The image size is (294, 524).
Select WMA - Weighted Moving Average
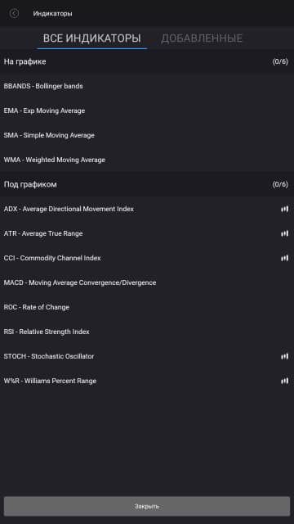147,160
